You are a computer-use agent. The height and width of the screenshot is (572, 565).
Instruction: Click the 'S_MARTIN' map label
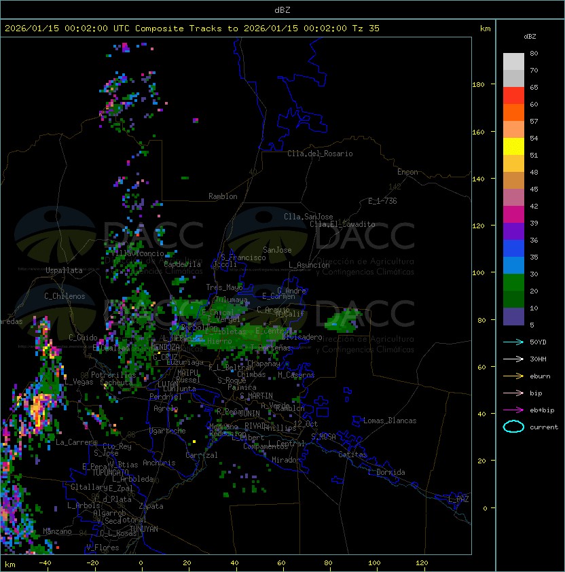point(256,396)
